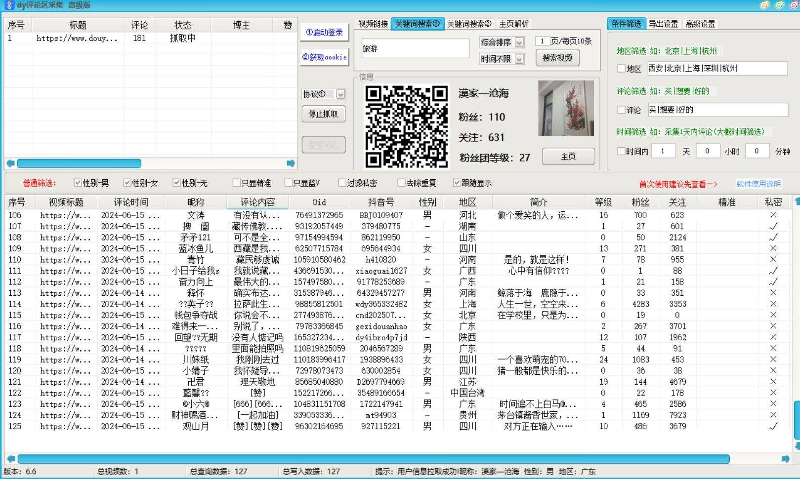
Task: Click private-message X mark in row 106
Action: (x=773, y=215)
